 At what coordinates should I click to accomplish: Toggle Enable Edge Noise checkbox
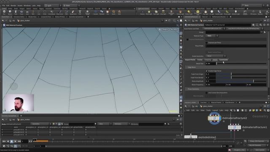pyautogui.click(x=206, y=71)
